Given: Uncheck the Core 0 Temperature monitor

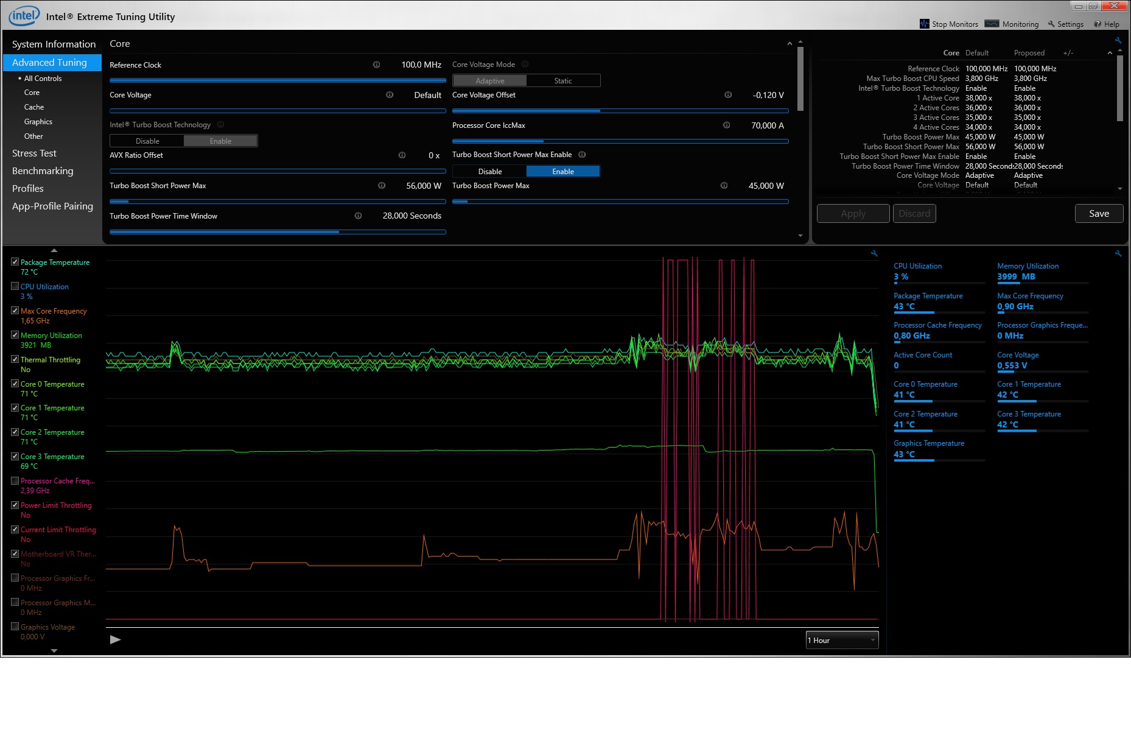Looking at the screenshot, I should click(15, 384).
